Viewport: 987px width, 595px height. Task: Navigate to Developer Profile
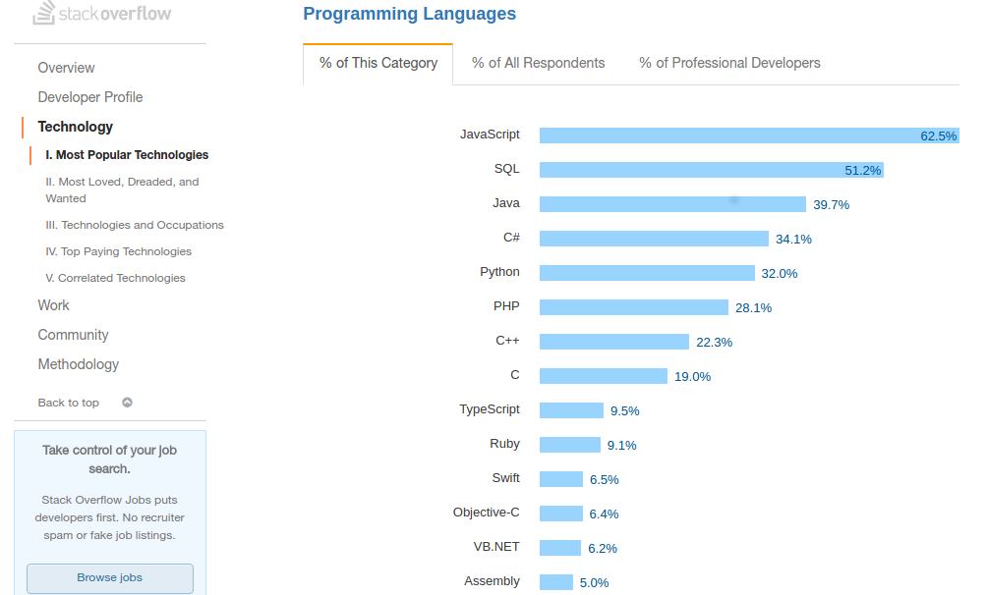tap(90, 97)
